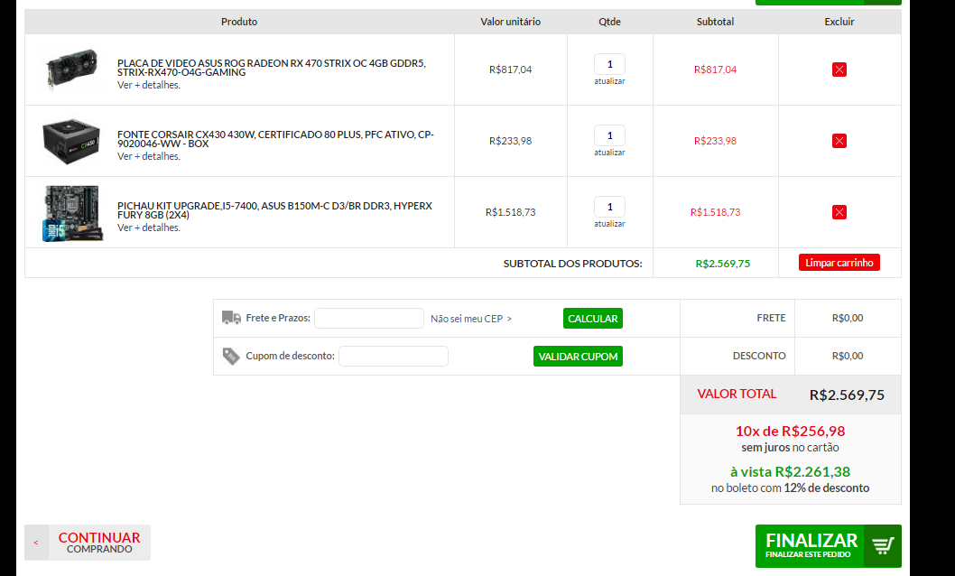
Task: Remove the ASUS RX 470 video card item
Action: [x=839, y=70]
